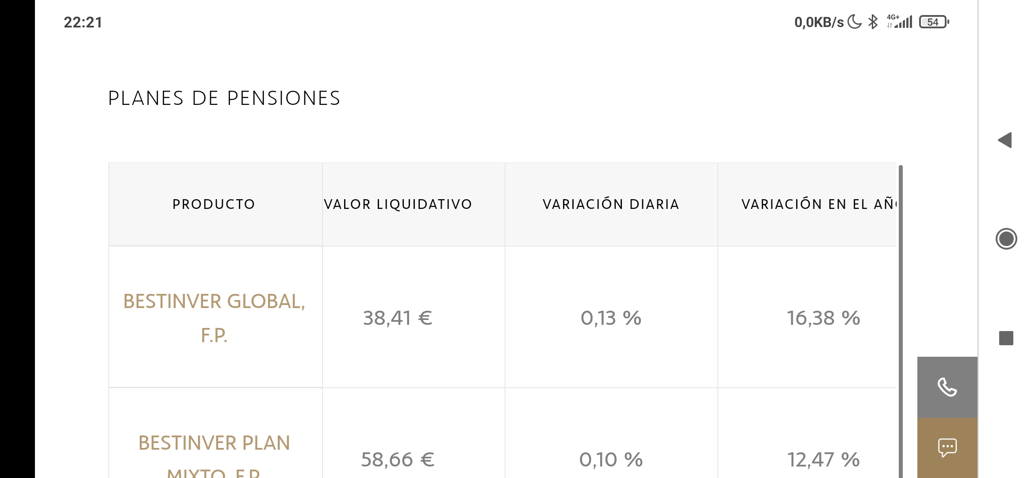Image resolution: width=1035 pixels, height=478 pixels.
Task: Click the VARIACIÓN EN EL AÑO header
Action: tap(819, 204)
